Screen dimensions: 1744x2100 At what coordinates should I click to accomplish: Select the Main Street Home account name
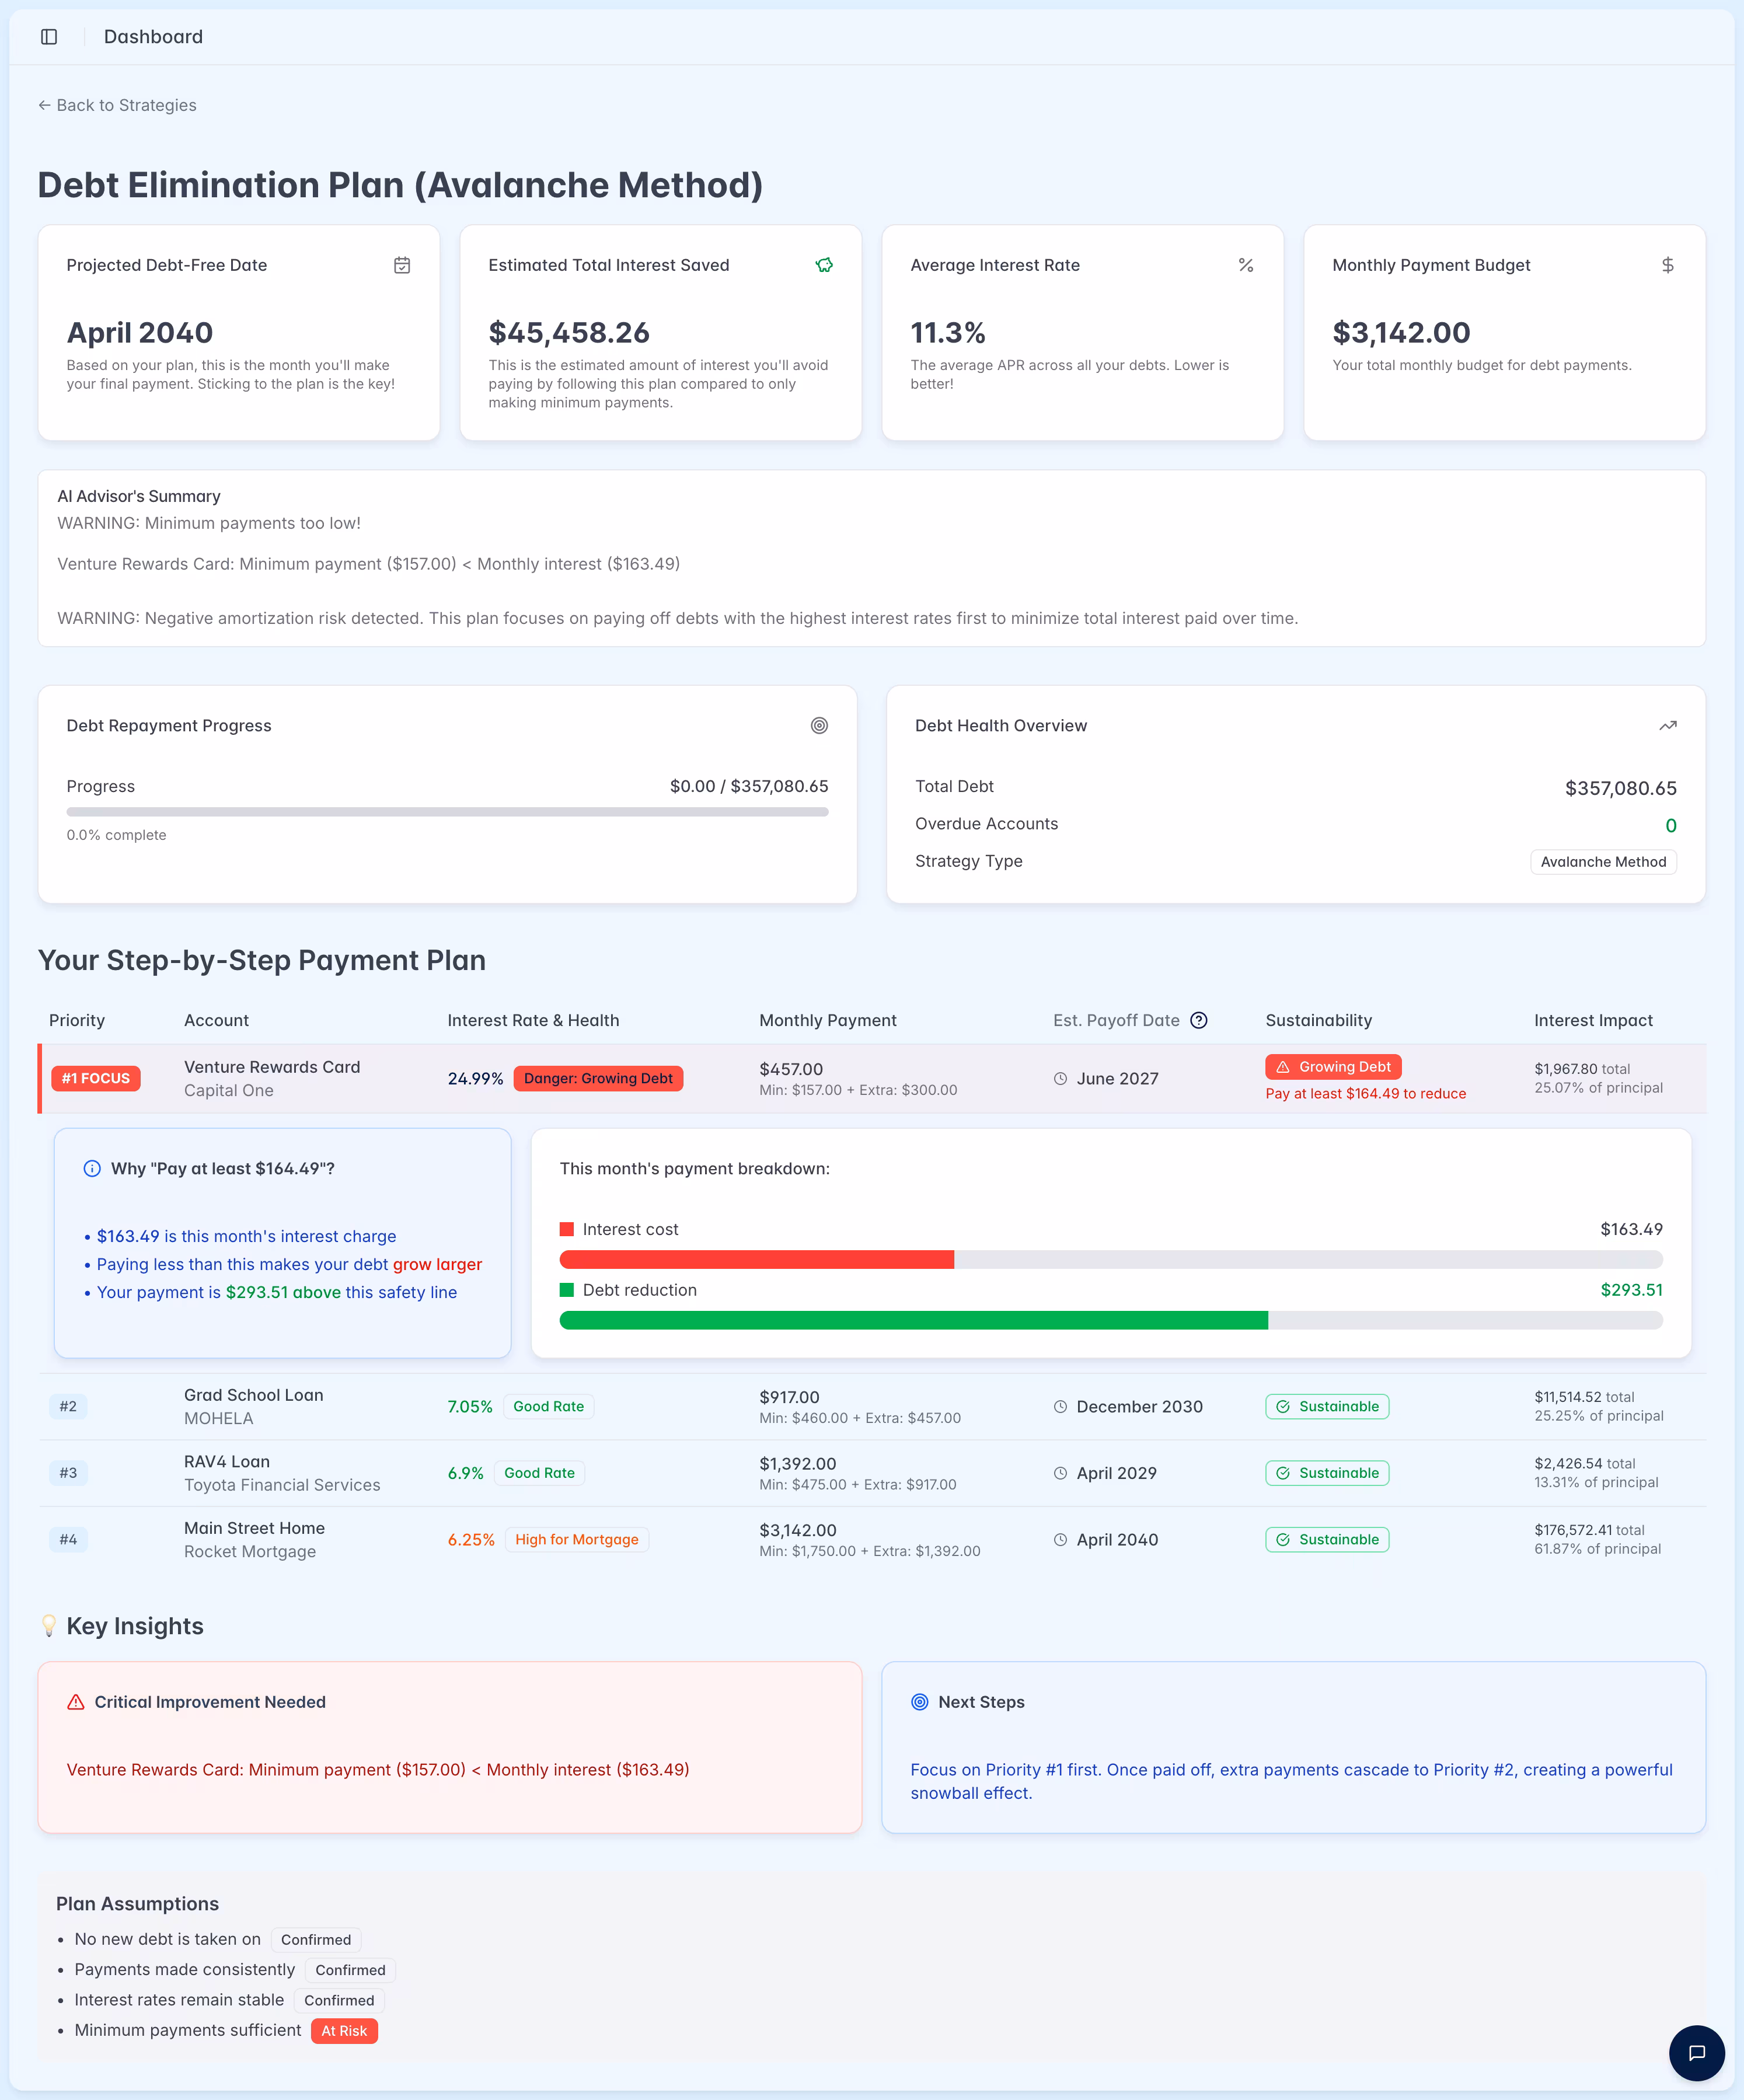click(x=254, y=1528)
